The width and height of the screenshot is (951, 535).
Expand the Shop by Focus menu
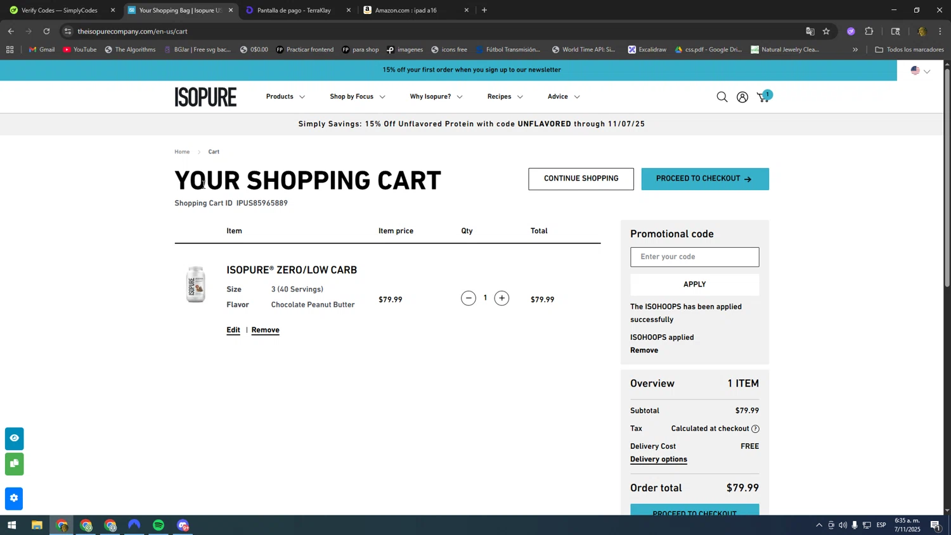(x=358, y=97)
